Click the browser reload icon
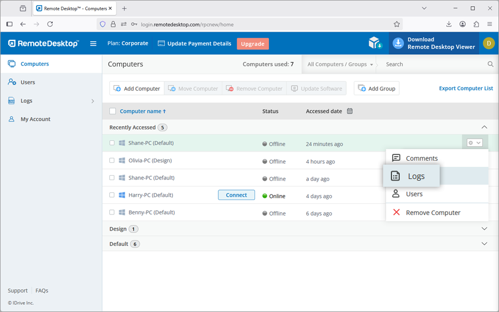Image resolution: width=499 pixels, height=312 pixels. click(x=50, y=24)
